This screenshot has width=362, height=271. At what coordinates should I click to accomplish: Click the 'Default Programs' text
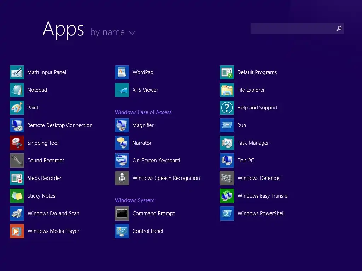[257, 72]
